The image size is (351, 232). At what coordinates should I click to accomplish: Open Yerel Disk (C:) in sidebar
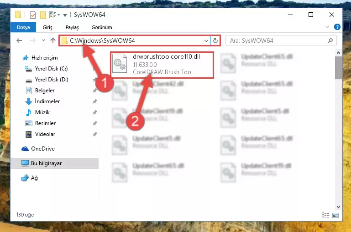[x=51, y=69]
